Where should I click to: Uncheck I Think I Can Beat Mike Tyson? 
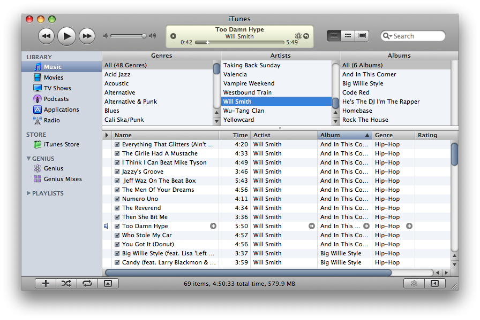point(117,163)
